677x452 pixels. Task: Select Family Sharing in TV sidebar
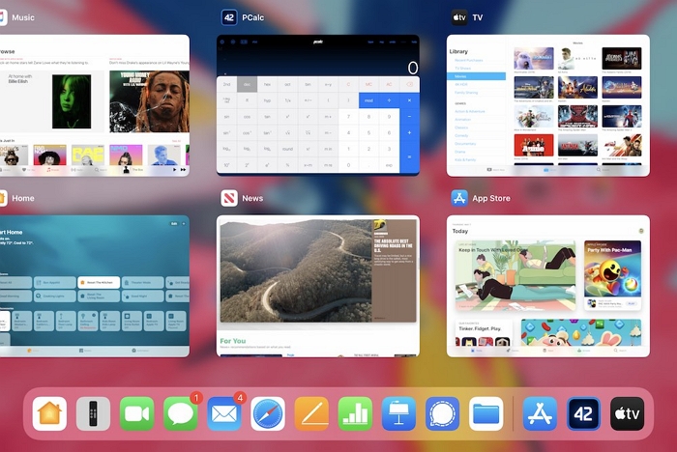pos(466,93)
